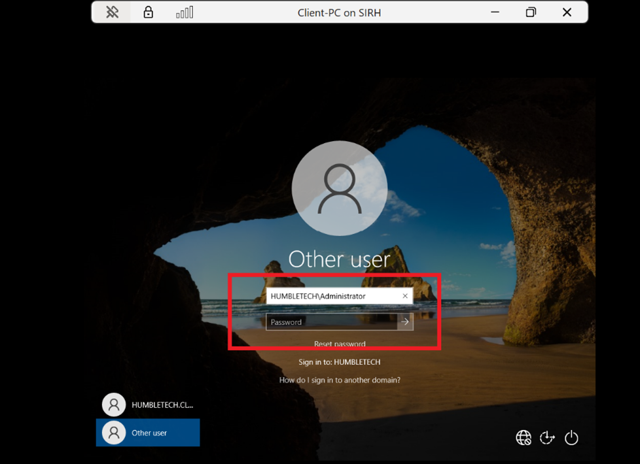Click the 'Sign in to: HUMBLETECH' text

(339, 361)
